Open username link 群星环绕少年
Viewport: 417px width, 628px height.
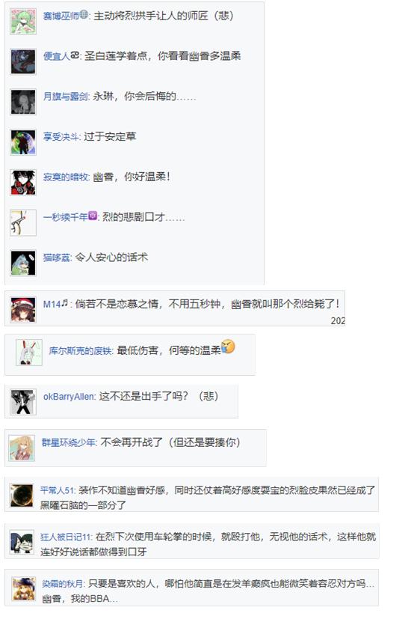click(x=69, y=442)
